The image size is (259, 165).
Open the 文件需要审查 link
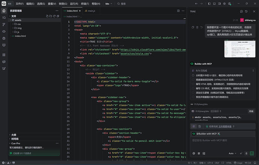[225, 127]
